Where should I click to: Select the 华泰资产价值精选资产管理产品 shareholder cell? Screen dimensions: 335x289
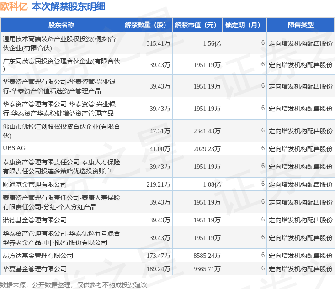[61, 86]
